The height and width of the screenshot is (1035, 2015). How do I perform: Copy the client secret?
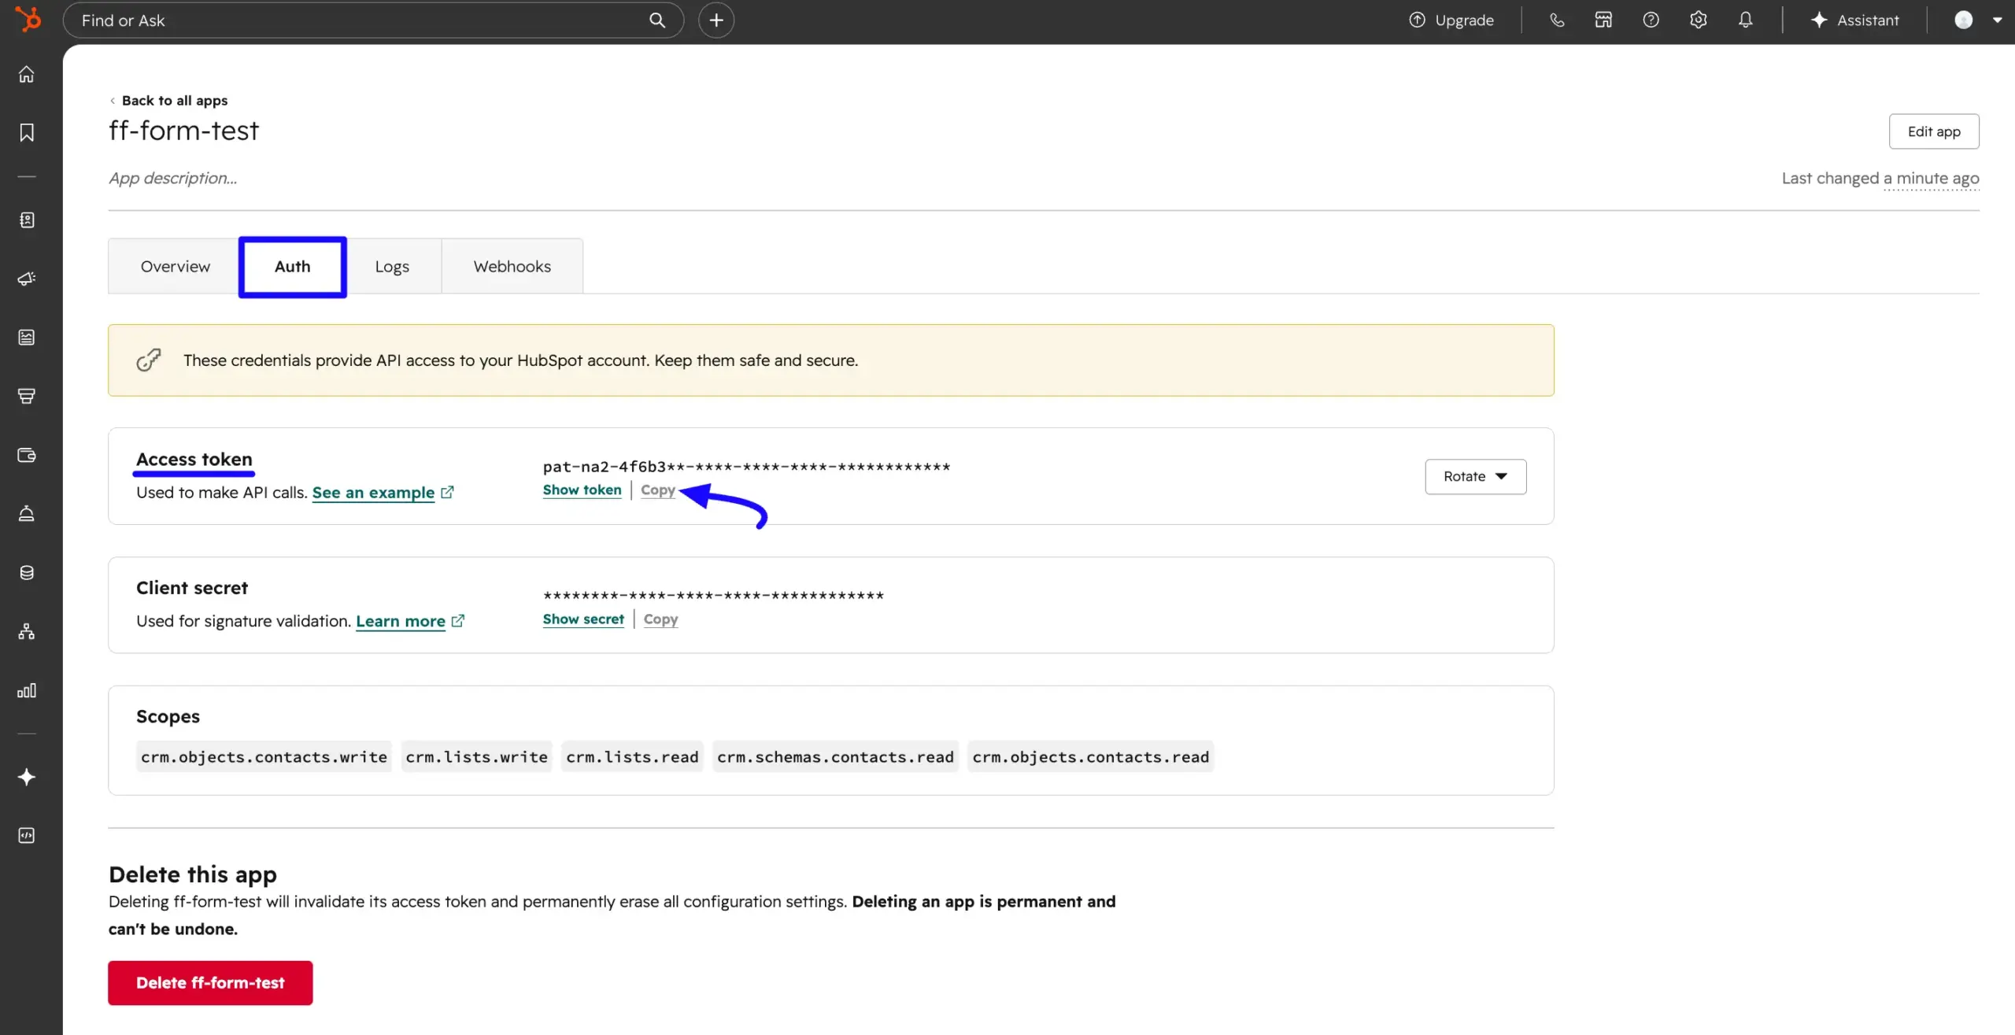pos(660,619)
